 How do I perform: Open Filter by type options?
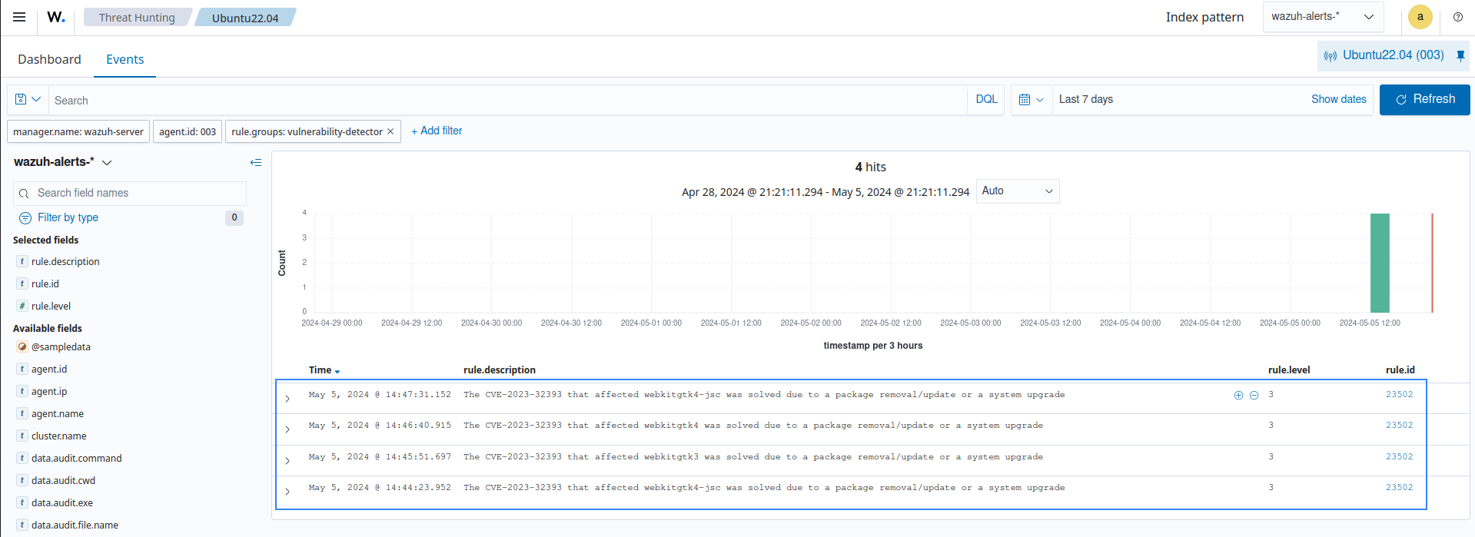click(x=68, y=217)
